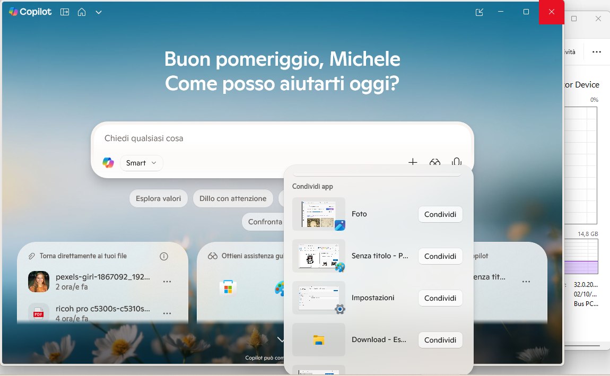This screenshot has height=376, width=610.
Task: Click the plus attach icon
Action: (x=413, y=161)
